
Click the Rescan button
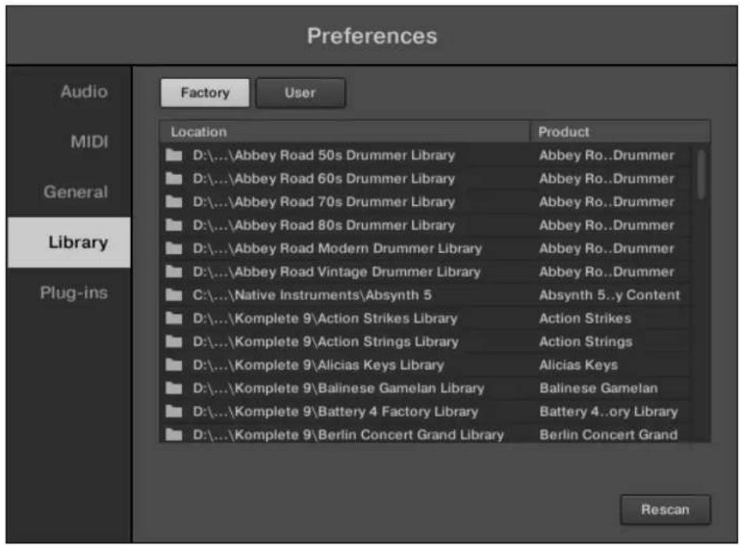pyautogui.click(x=665, y=510)
